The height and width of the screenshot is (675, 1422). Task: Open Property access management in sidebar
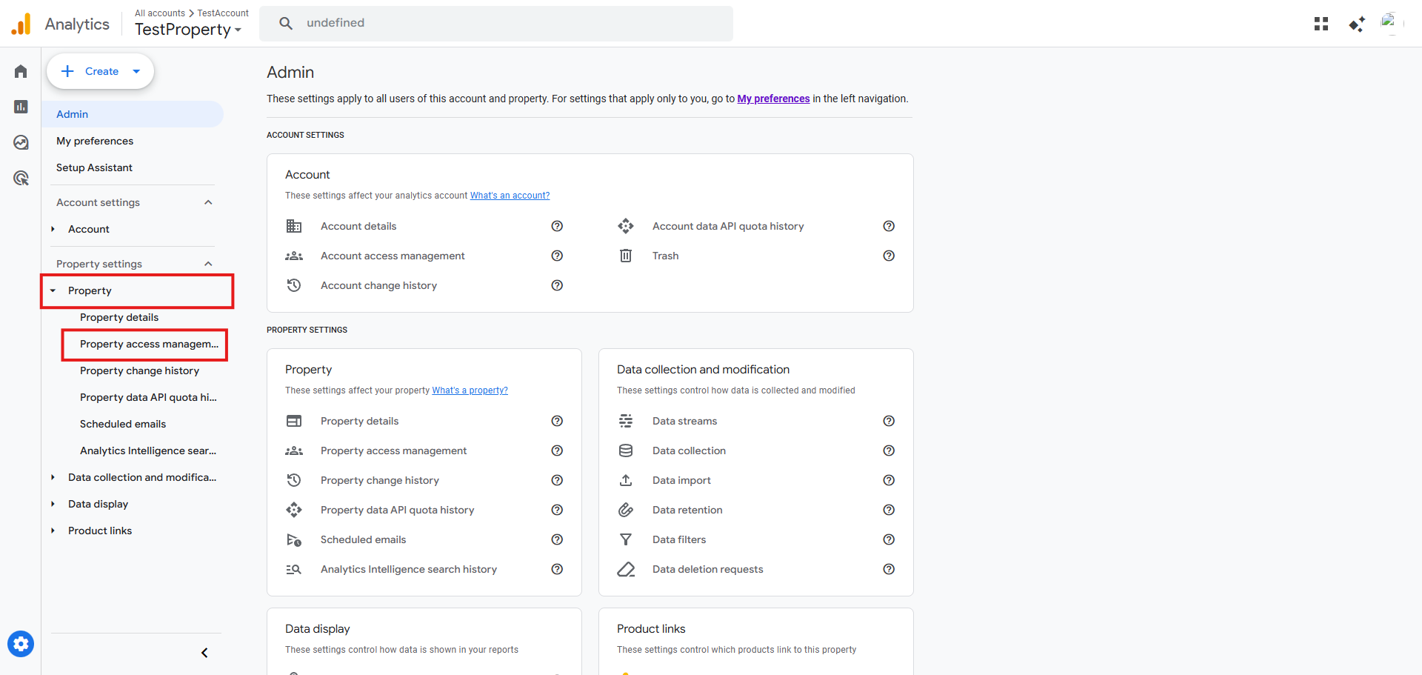[x=149, y=344]
